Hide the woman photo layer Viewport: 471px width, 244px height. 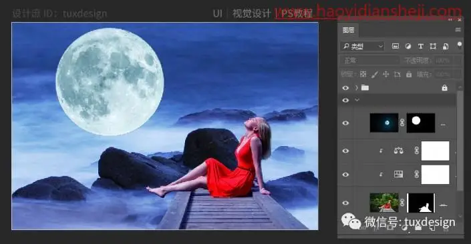(345, 203)
